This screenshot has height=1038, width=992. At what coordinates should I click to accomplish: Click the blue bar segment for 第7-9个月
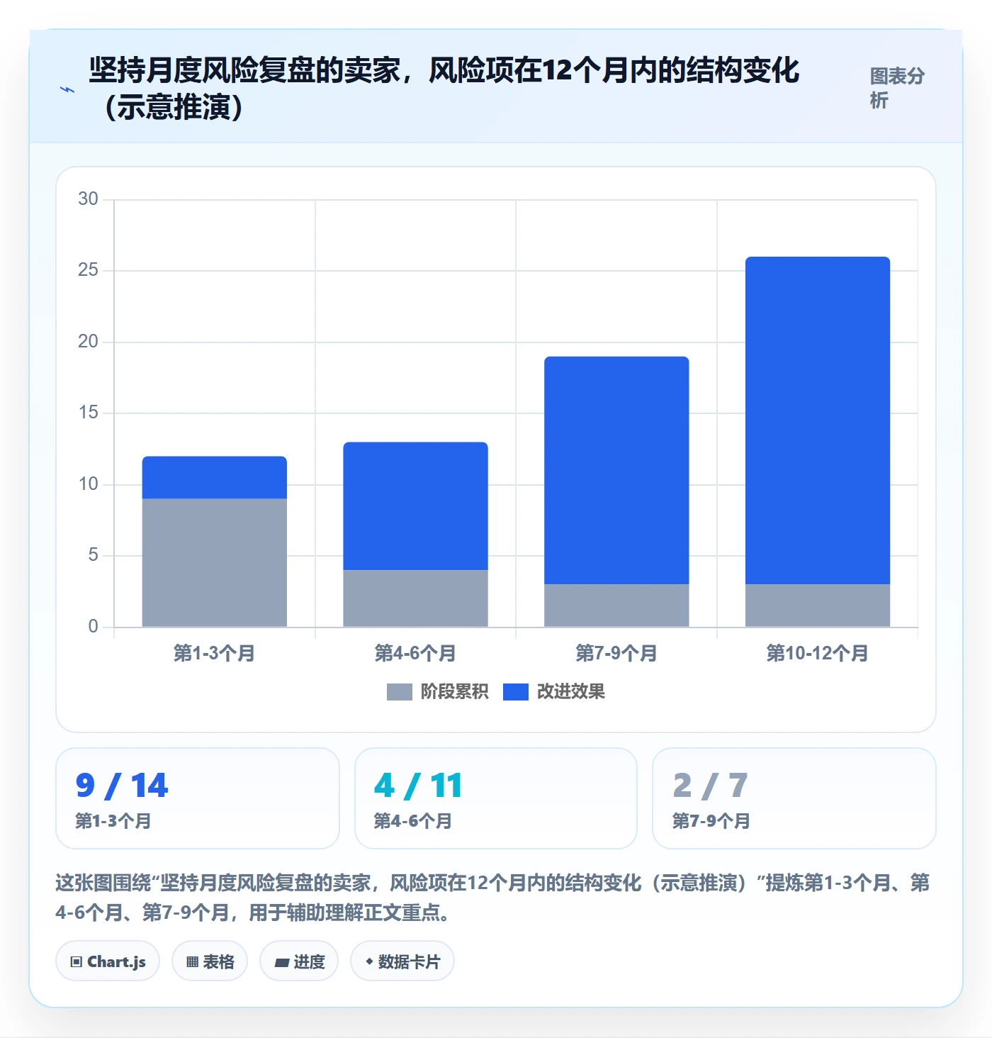click(x=616, y=471)
